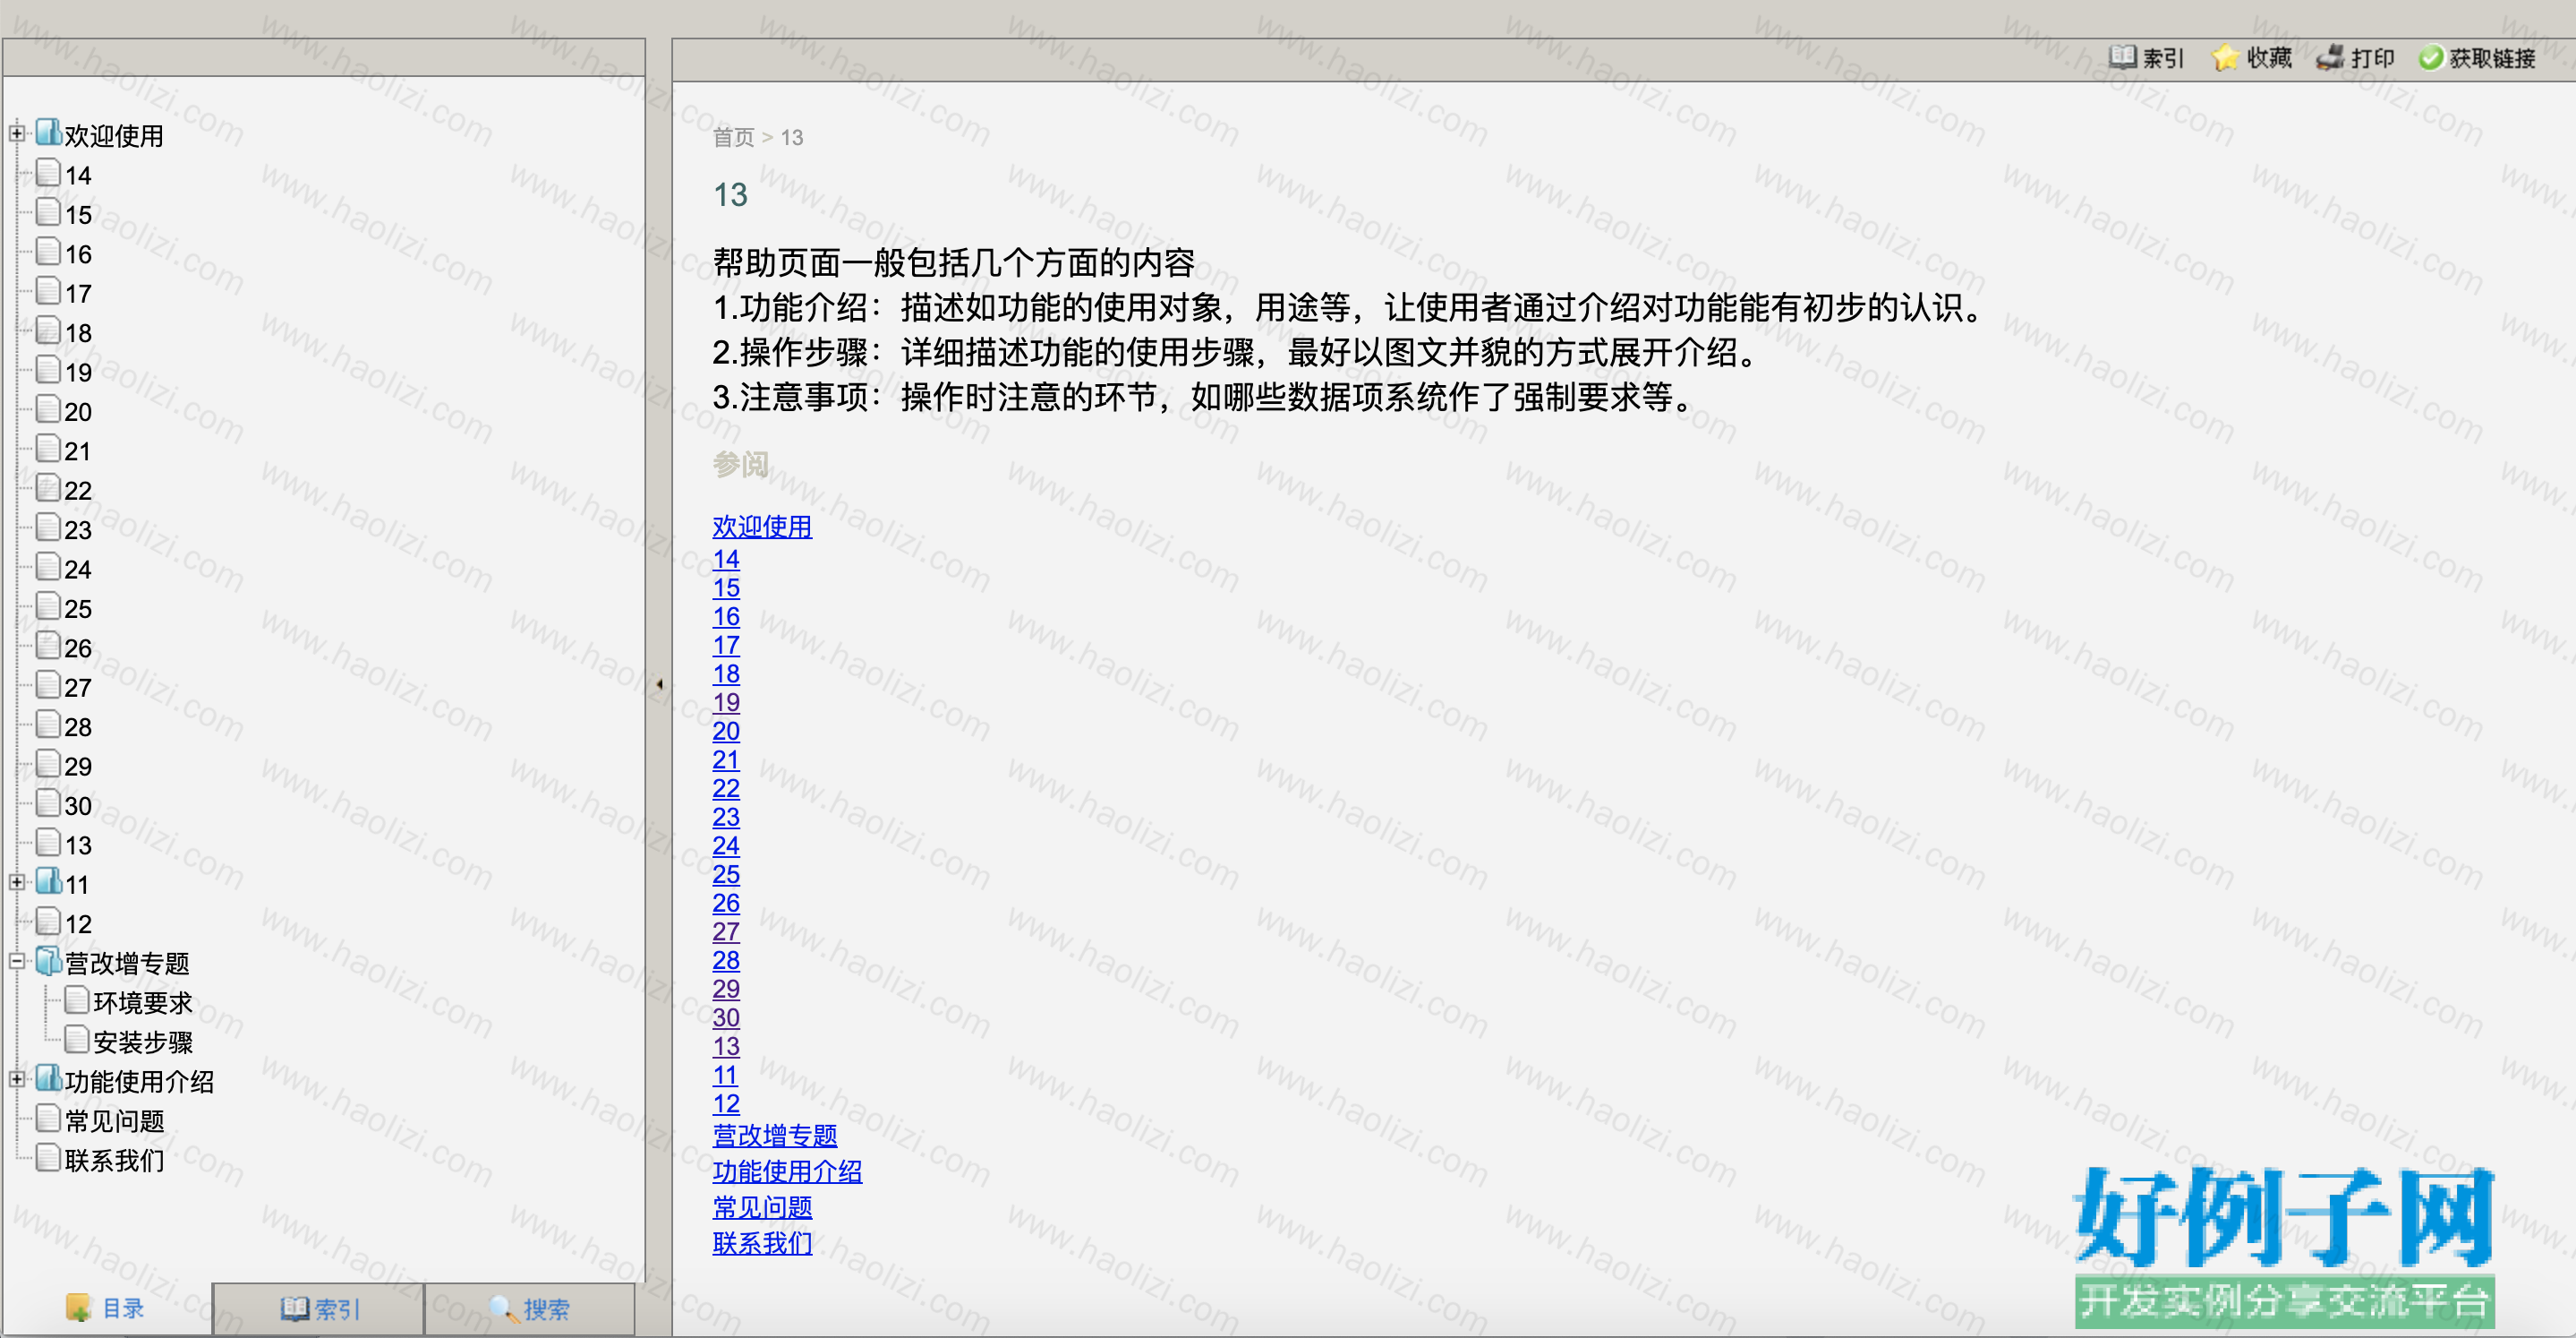Open link 30 in the 参阅 list

click(x=726, y=1016)
